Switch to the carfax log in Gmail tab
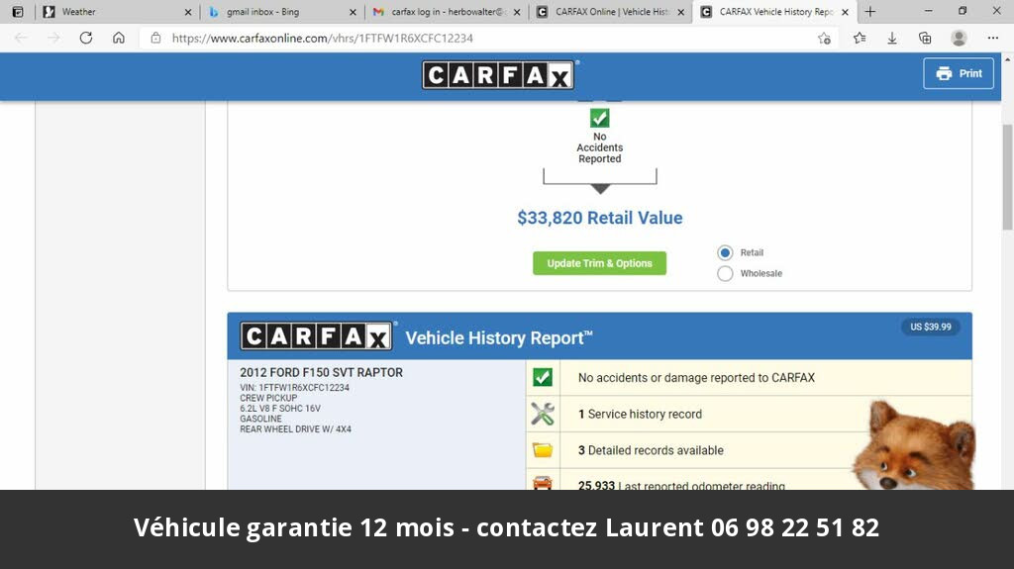 (x=447, y=12)
